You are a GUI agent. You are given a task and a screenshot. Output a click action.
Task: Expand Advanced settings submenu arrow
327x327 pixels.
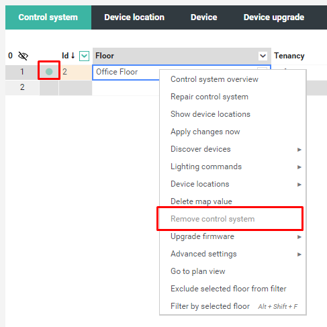(299, 254)
